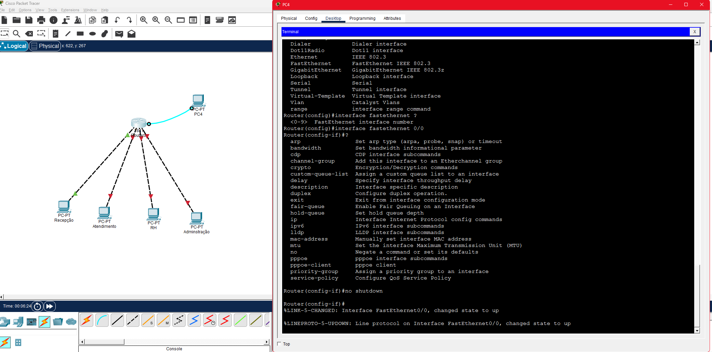This screenshot has width=712, height=352.
Task: Open Custom Devices Dialog icon
Action: click(x=193, y=20)
